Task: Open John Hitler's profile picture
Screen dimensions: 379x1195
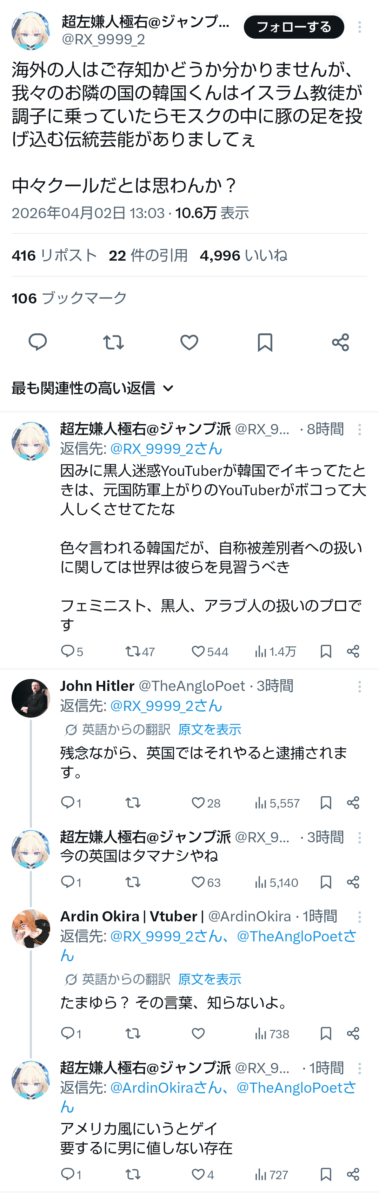Action: [x=31, y=698]
